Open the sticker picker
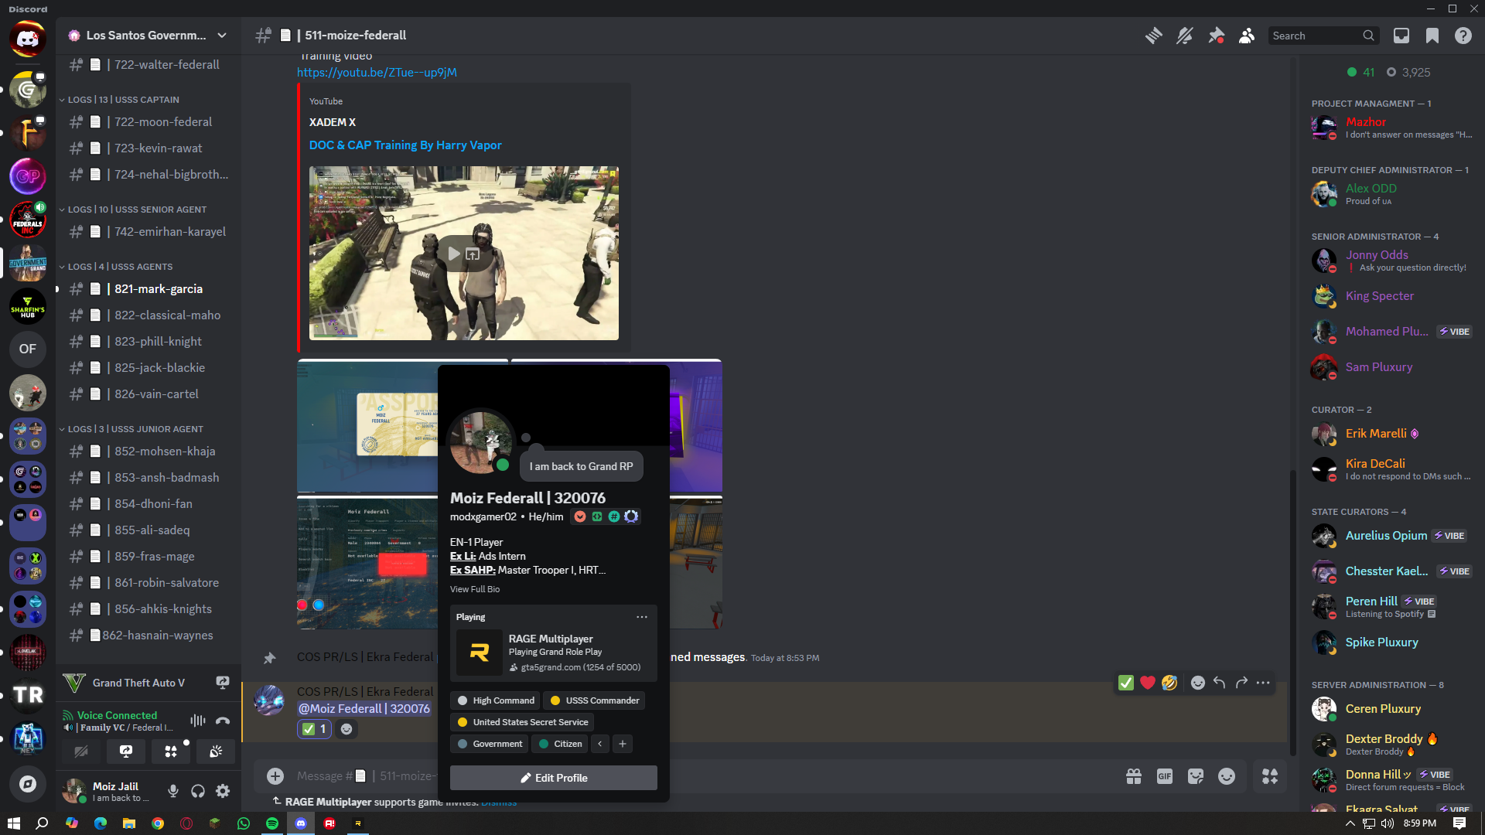 [1196, 776]
